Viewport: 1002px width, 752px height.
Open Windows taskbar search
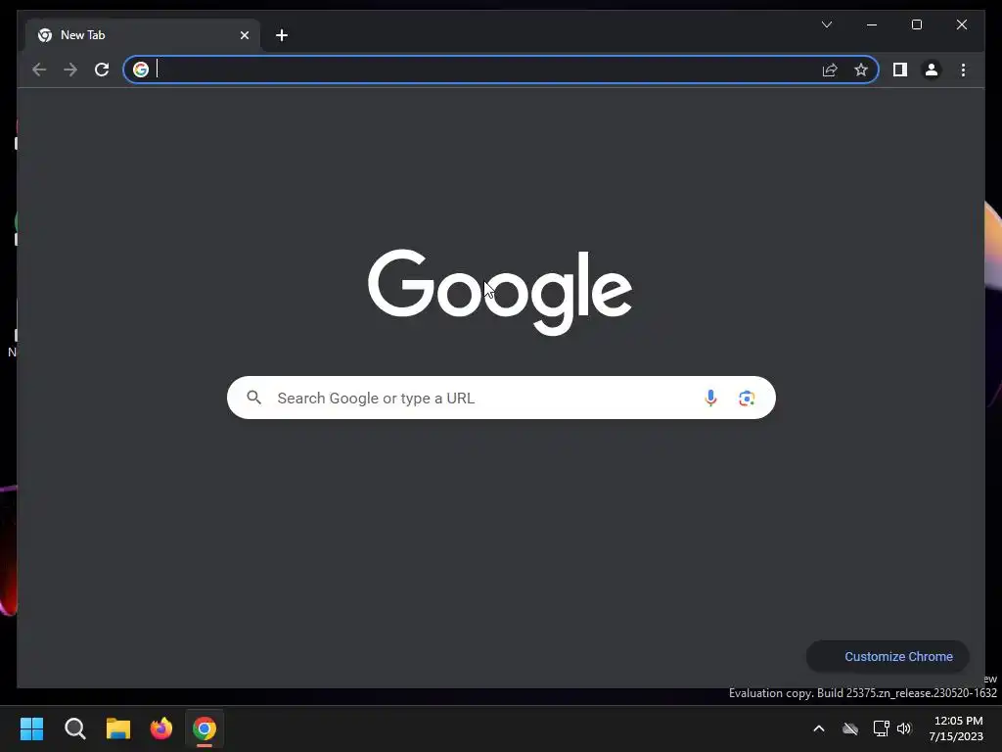pyautogui.click(x=74, y=728)
